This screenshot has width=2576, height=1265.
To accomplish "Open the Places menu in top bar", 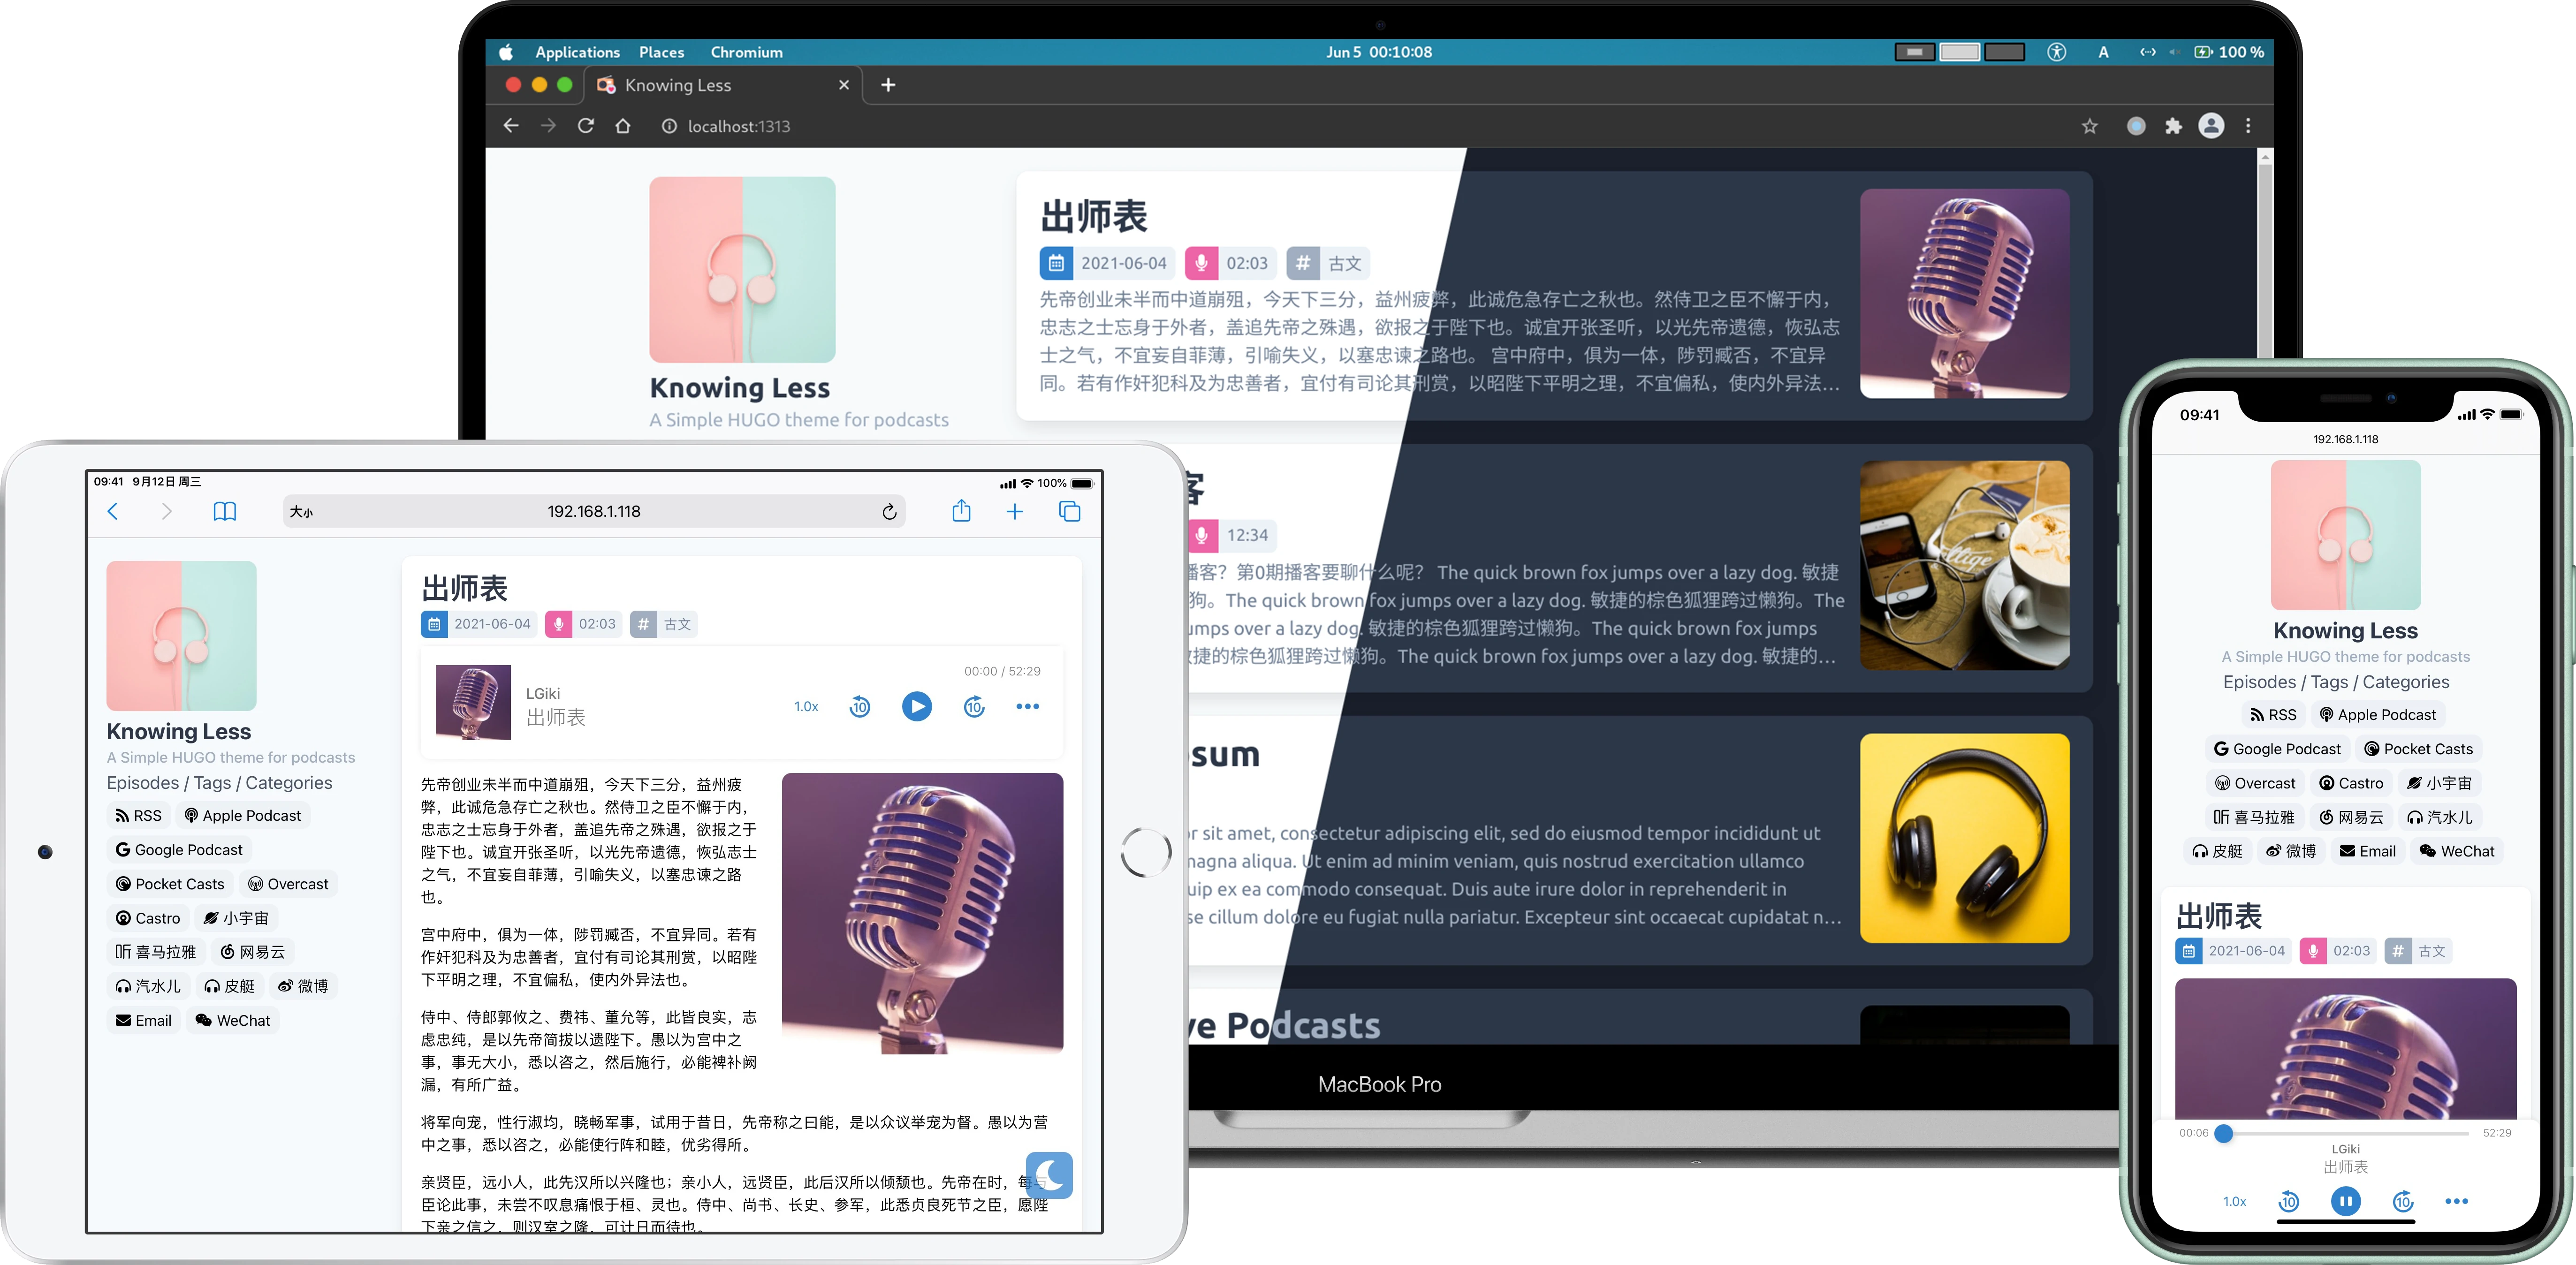I will pos(661,52).
